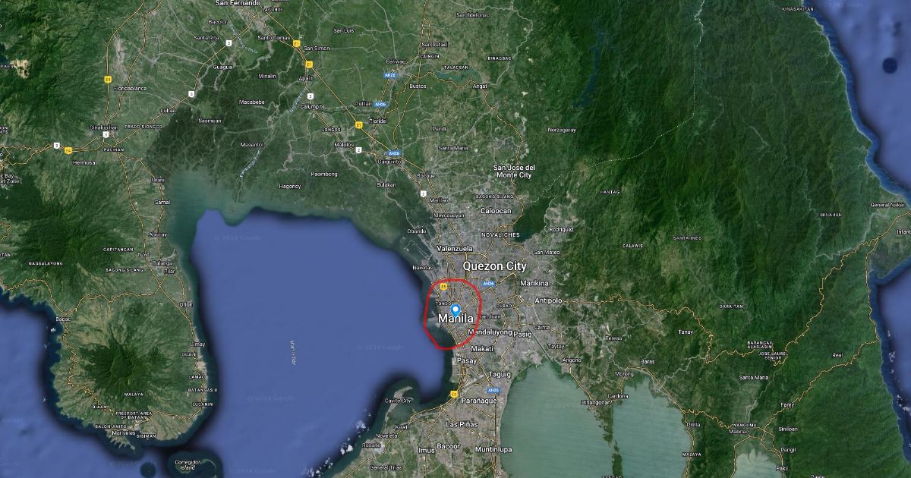Click the Parañaque label
Screen dimensions: 911x478
point(478,400)
